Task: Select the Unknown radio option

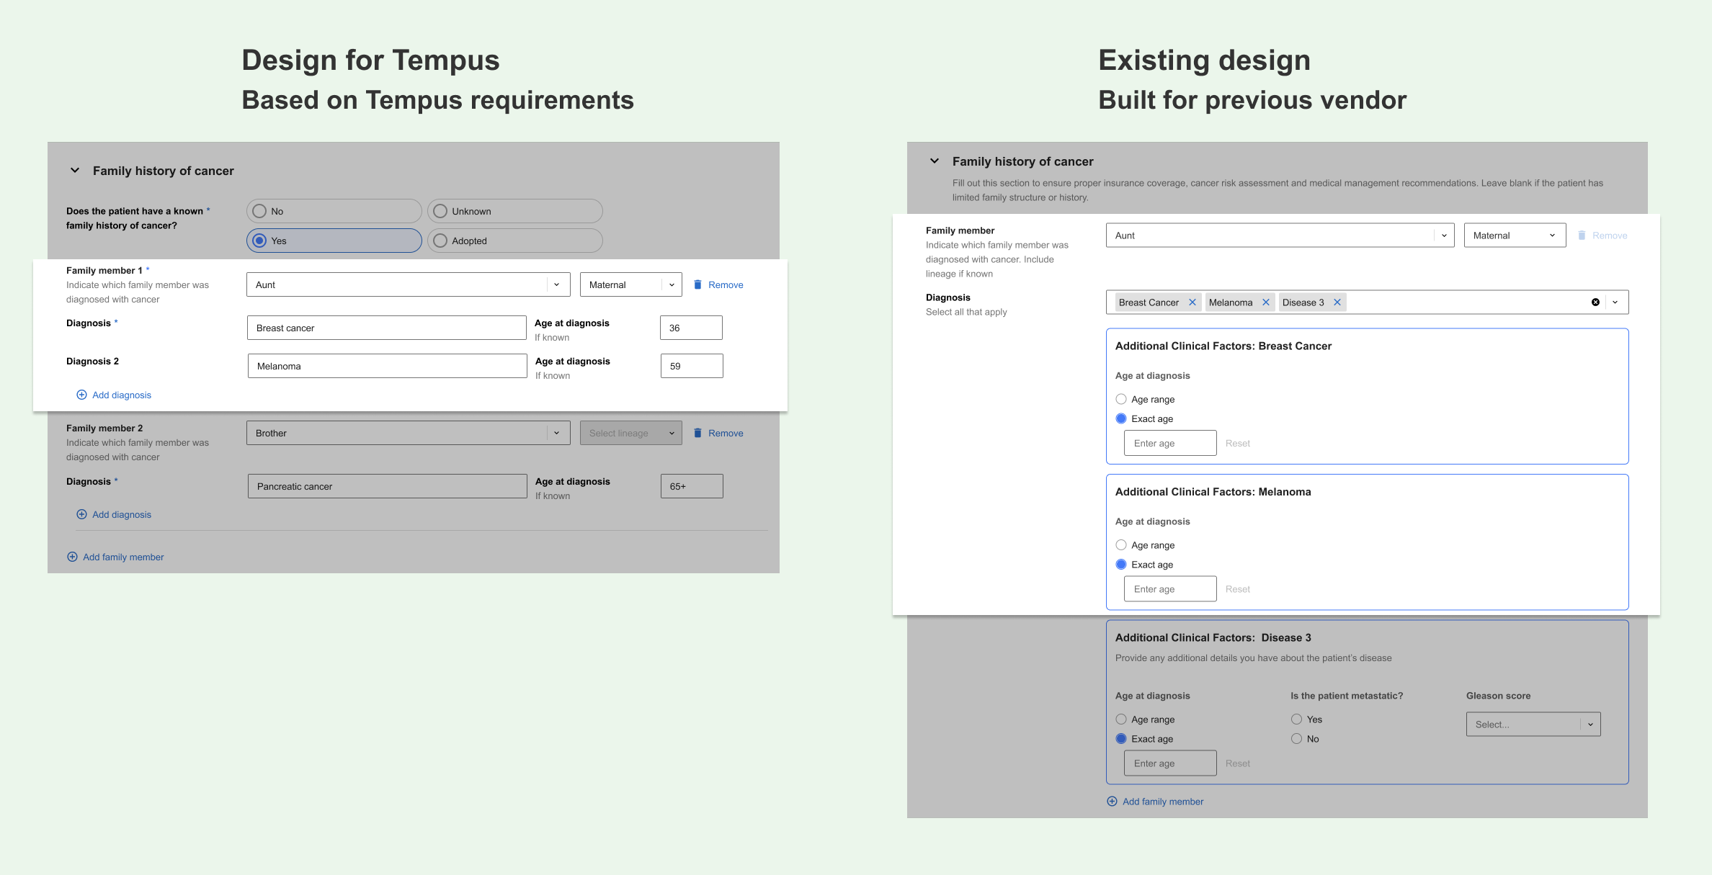Action: click(x=514, y=211)
